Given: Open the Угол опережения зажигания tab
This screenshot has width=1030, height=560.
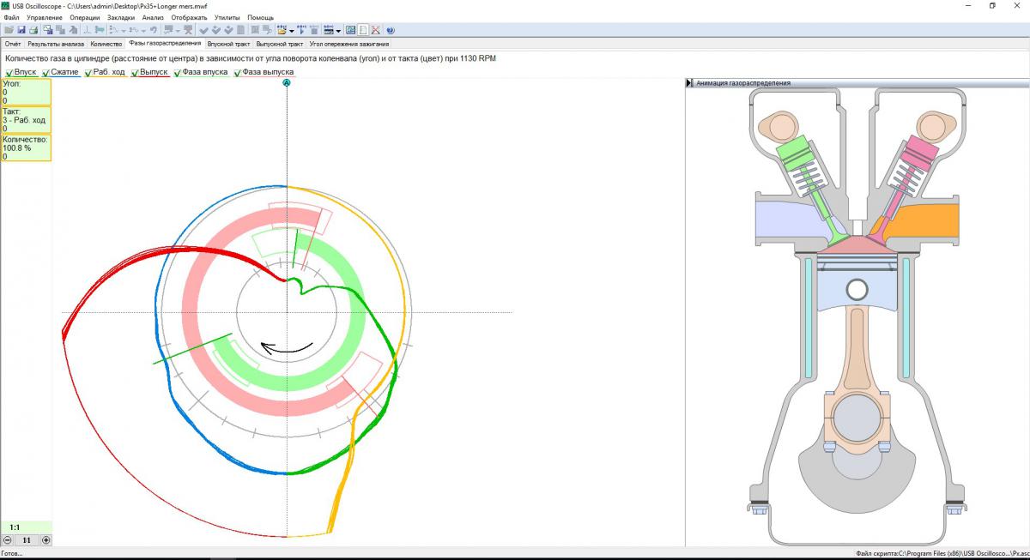Looking at the screenshot, I should coord(348,43).
